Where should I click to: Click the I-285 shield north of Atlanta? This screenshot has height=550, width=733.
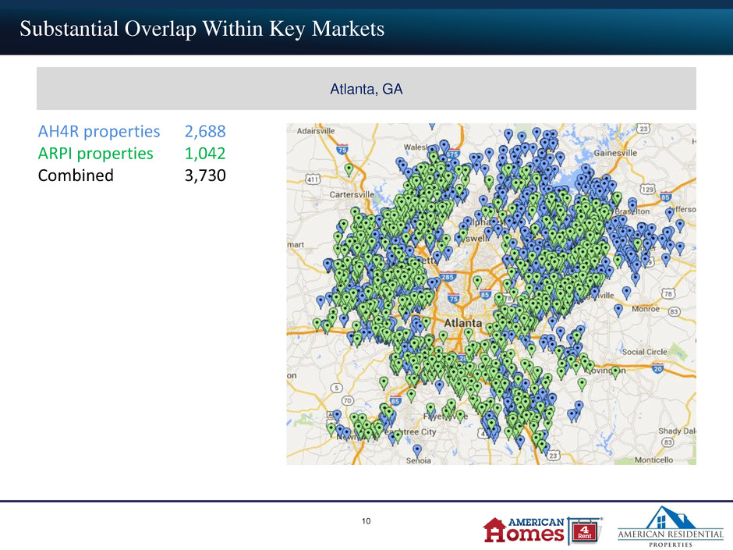[x=448, y=276]
